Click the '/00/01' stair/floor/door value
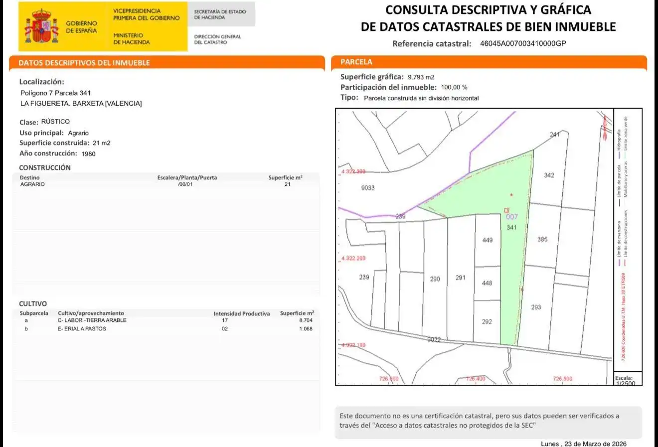Image resolution: width=658 pixels, height=447 pixels. coord(185,184)
